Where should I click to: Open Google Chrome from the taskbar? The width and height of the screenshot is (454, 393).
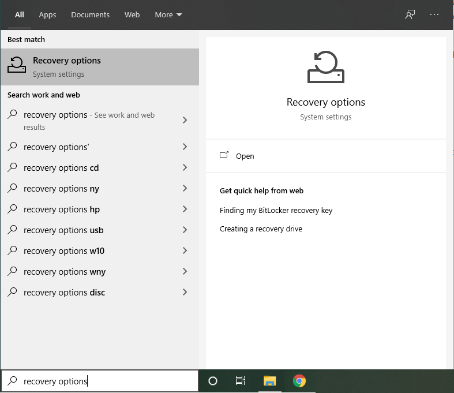(299, 381)
